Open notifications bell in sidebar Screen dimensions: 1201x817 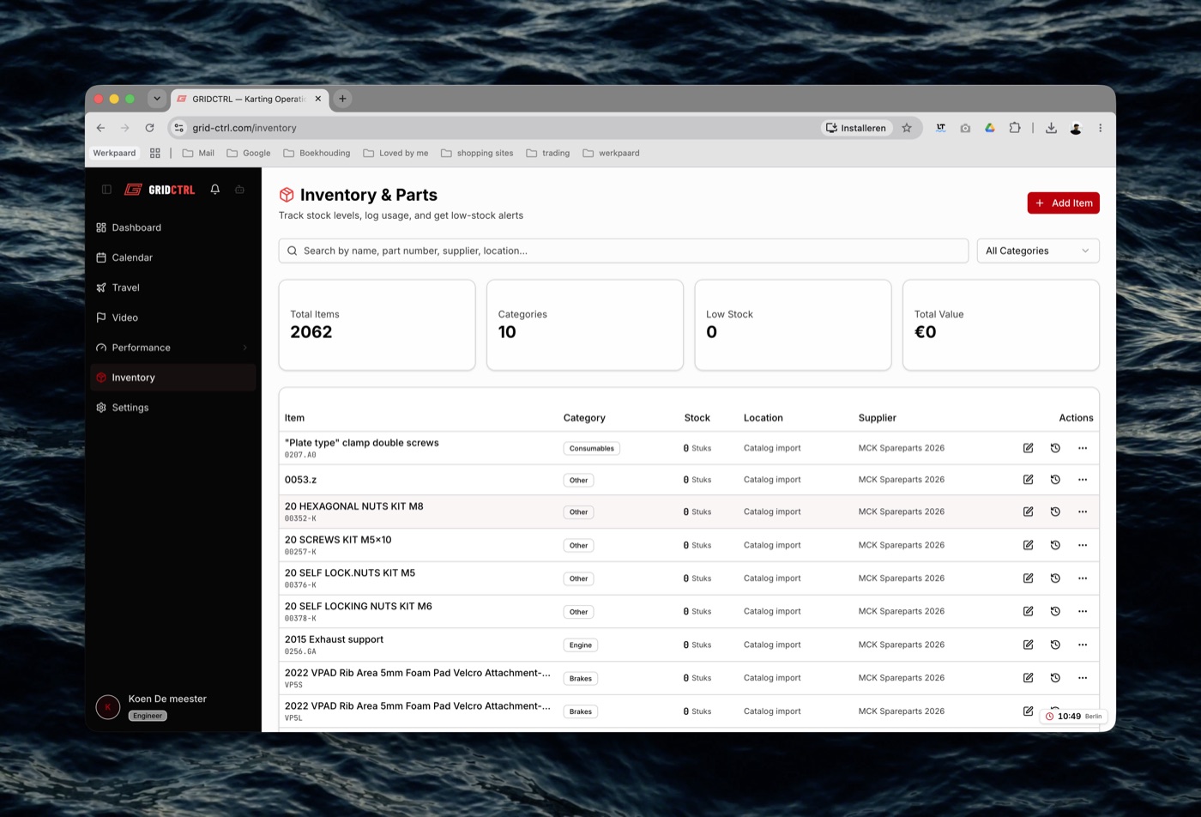click(x=215, y=190)
